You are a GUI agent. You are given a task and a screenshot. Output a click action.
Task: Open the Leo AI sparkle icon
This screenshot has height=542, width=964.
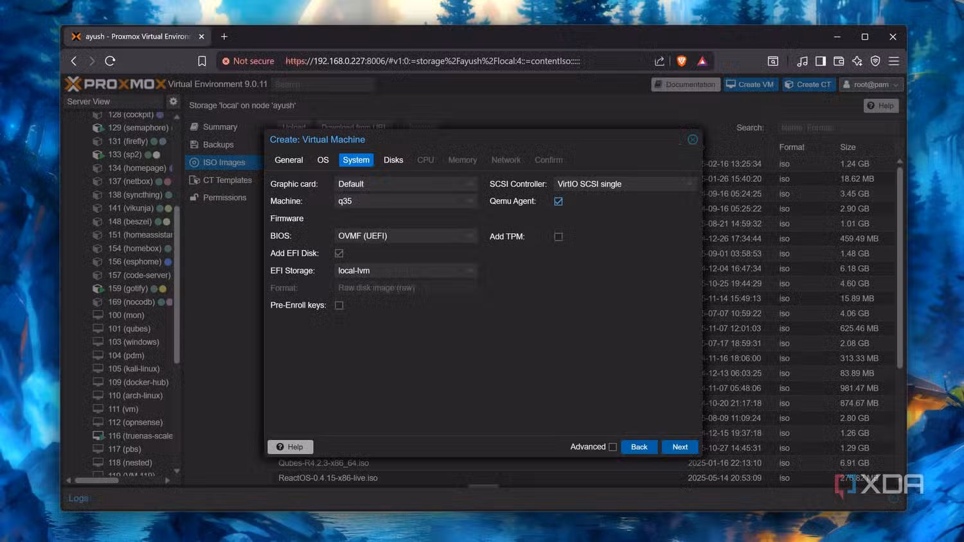pos(857,61)
